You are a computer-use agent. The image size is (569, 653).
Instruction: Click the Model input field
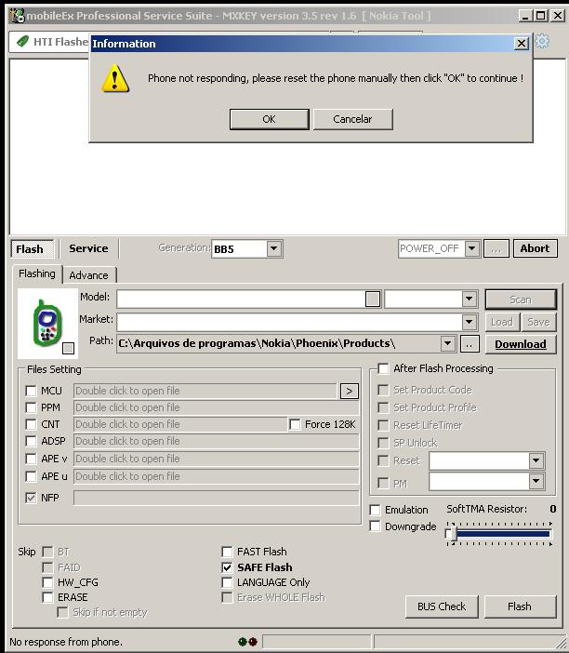click(241, 299)
